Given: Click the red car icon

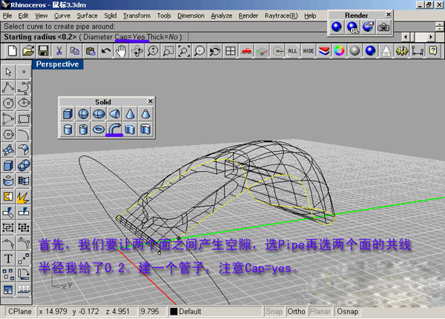Looking at the screenshot, I should (246, 51).
